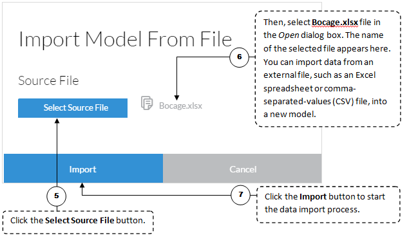
Task: Select the step 6 dashed callout box
Action: click(328, 69)
